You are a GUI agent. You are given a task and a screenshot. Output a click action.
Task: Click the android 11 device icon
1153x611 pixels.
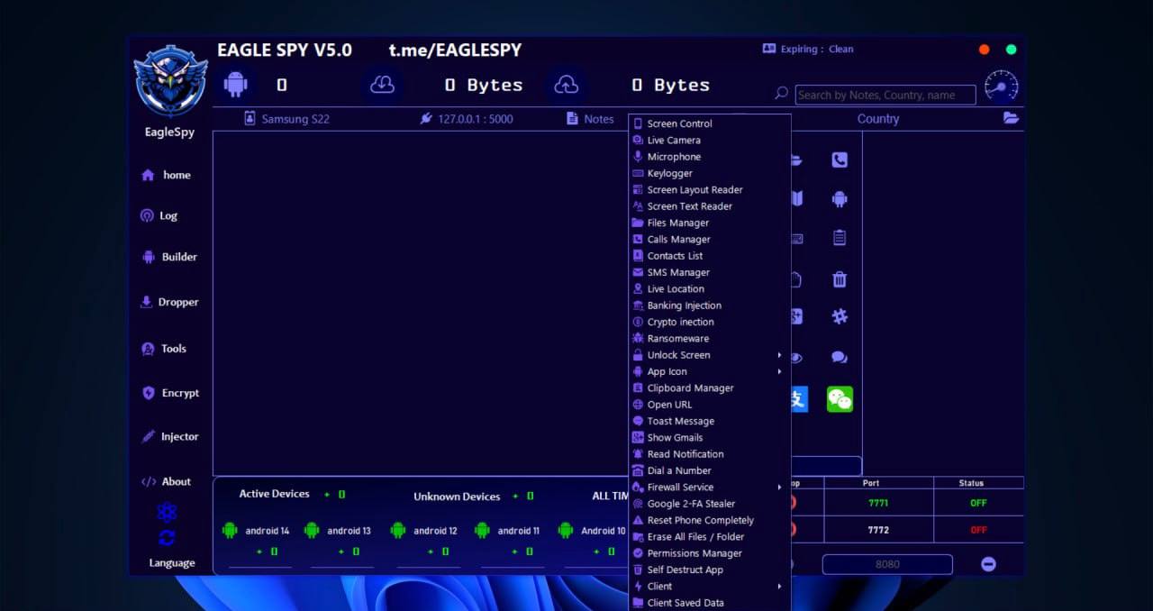click(482, 530)
